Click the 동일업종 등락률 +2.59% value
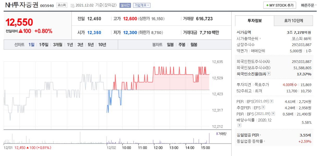 pos(305,141)
